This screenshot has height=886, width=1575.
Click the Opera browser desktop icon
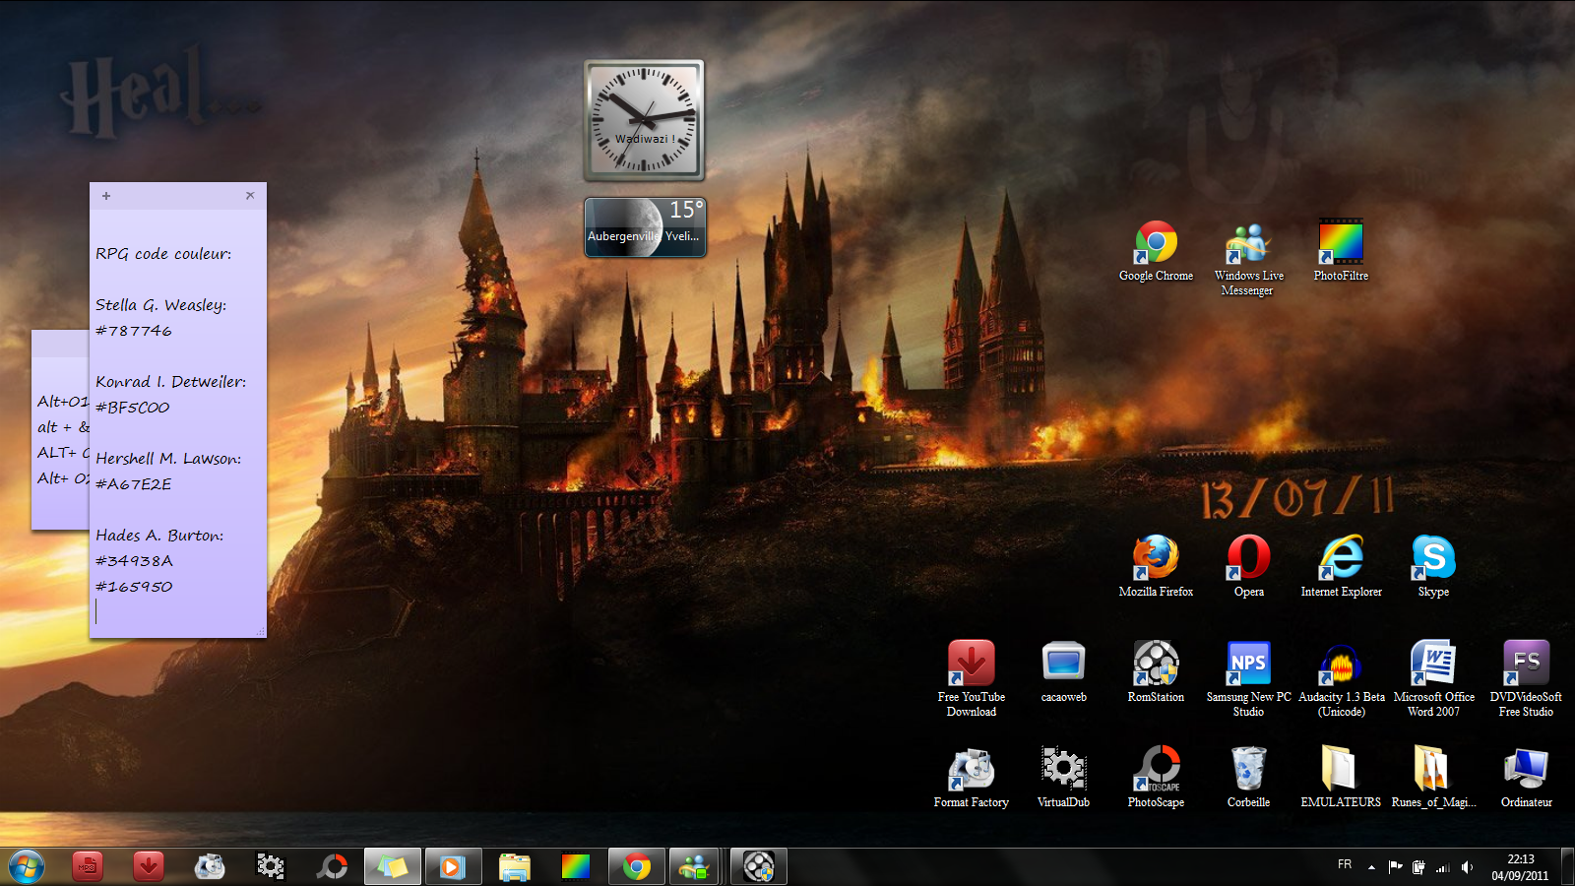coord(1248,566)
